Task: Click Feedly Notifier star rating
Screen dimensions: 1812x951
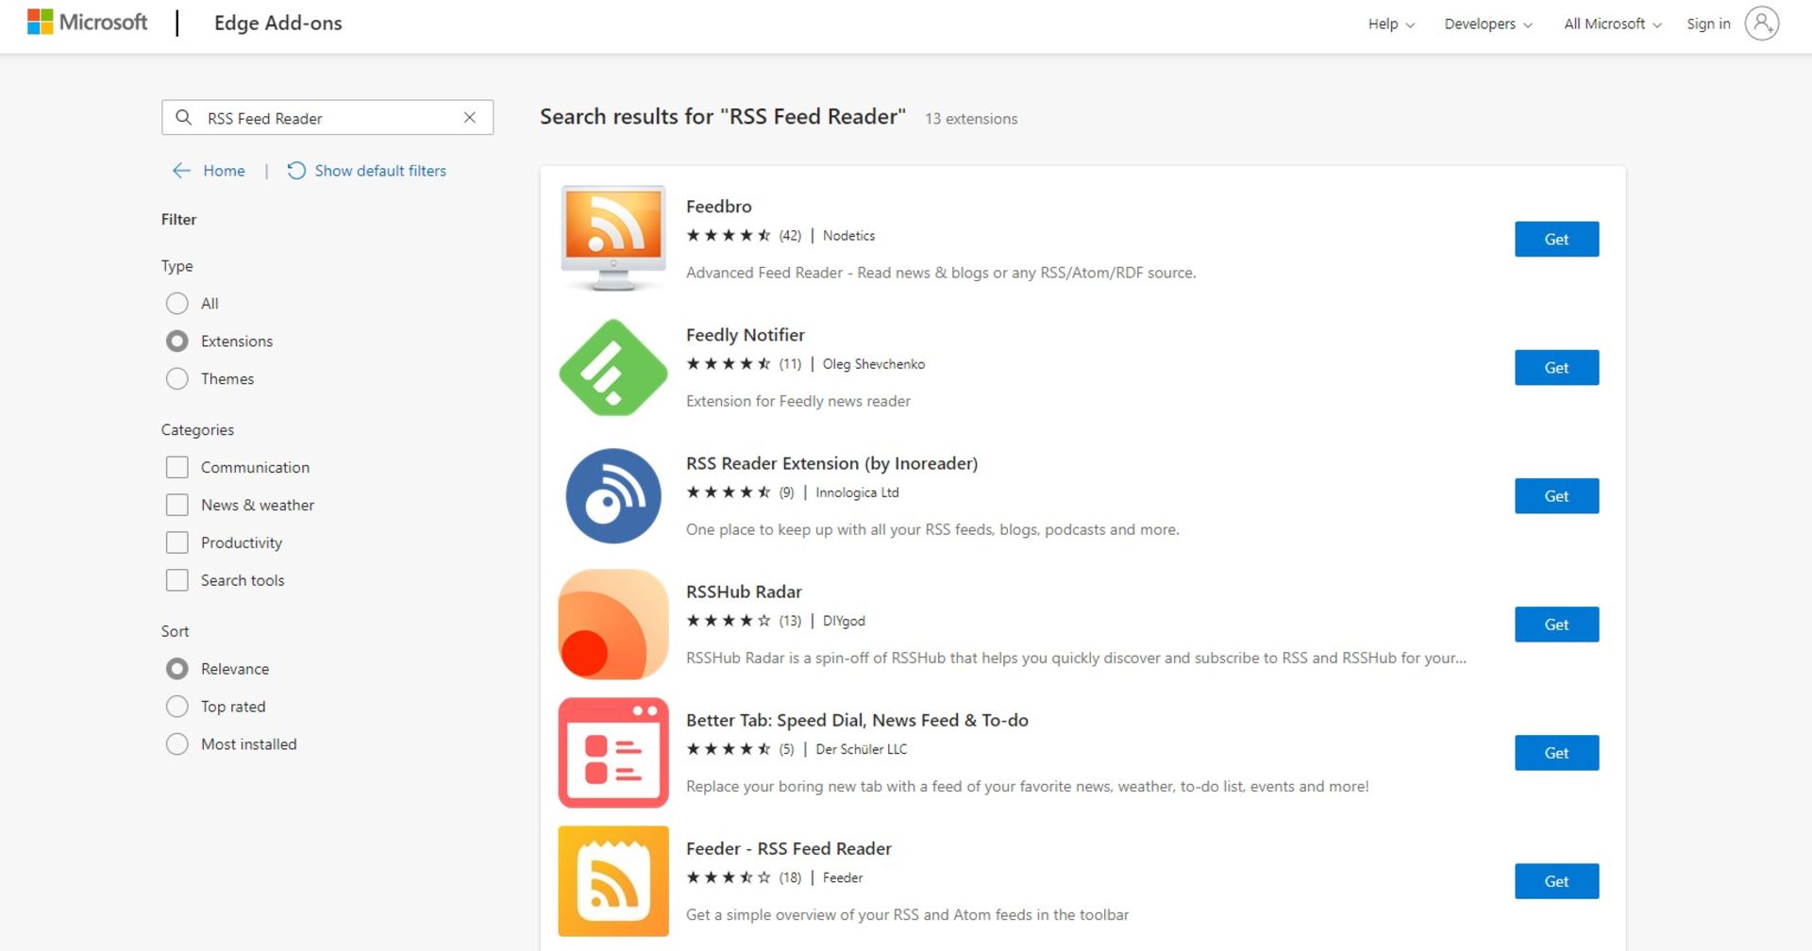Action: tap(729, 363)
